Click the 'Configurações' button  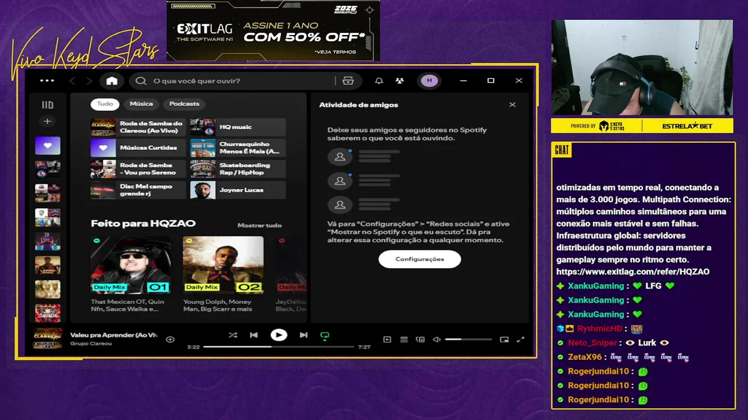point(420,259)
